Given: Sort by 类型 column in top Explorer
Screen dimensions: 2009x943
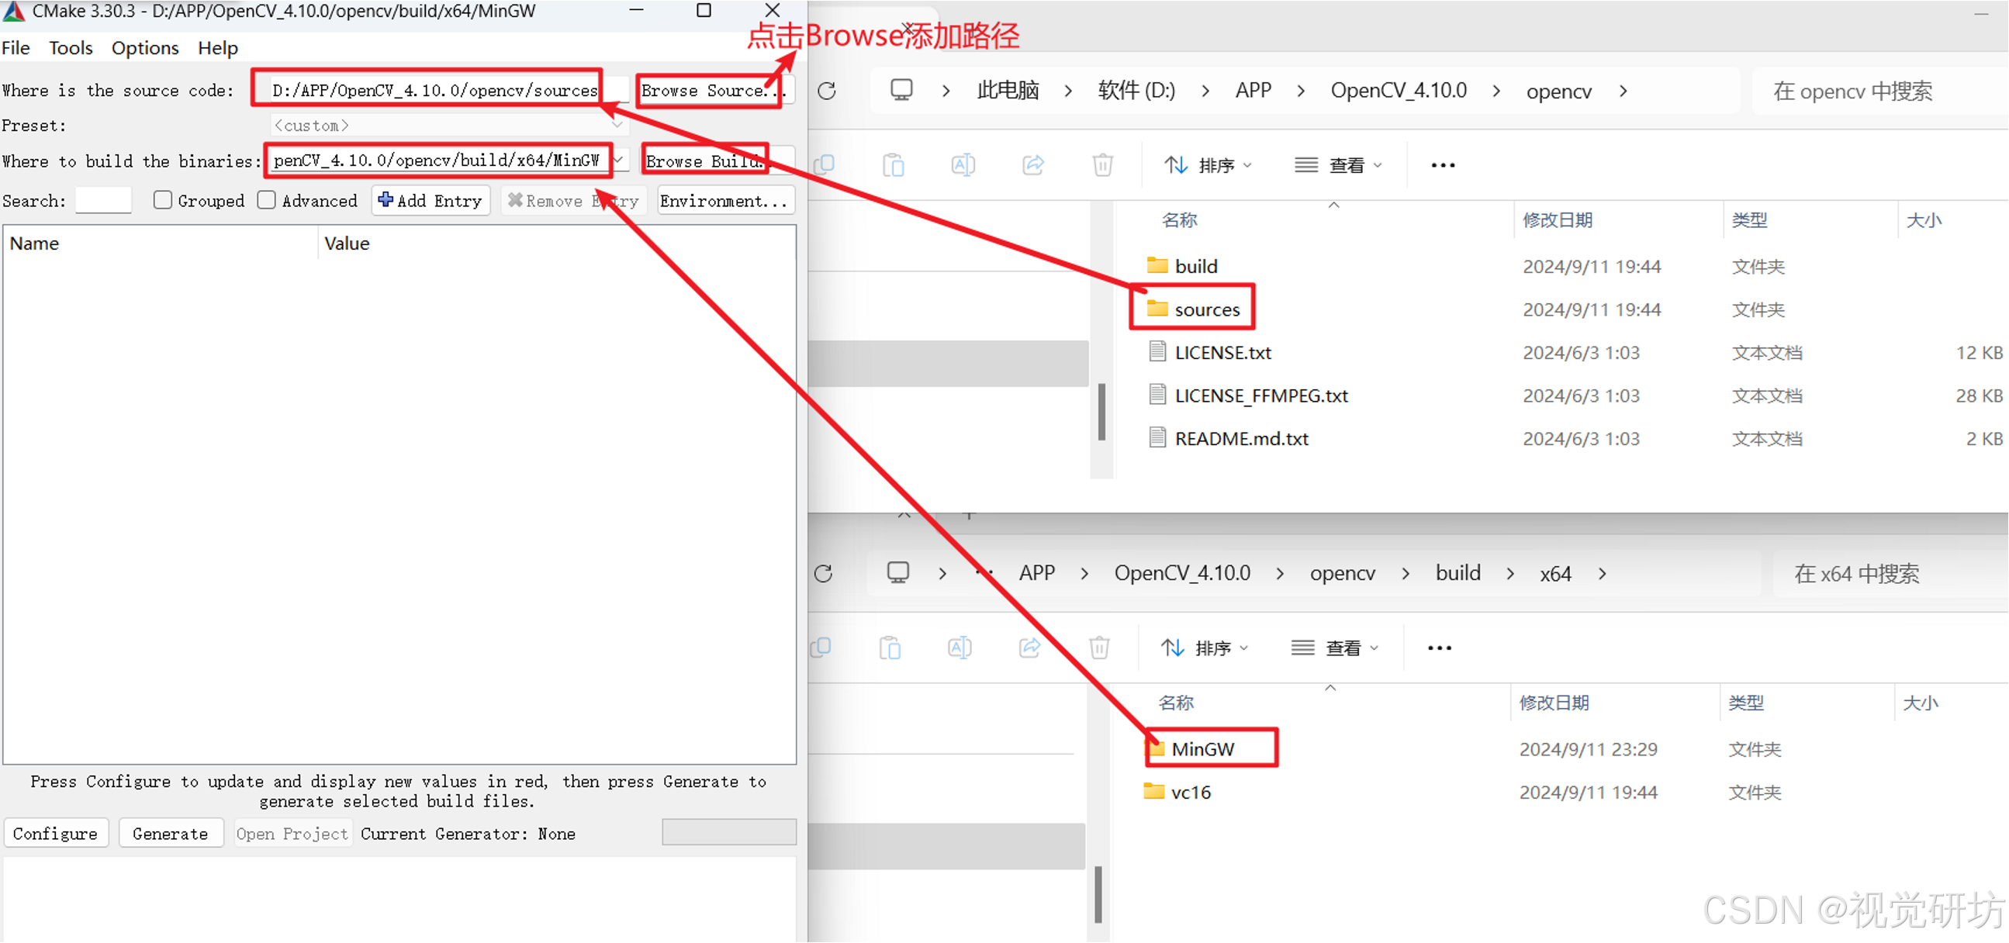Looking at the screenshot, I should point(1749,220).
